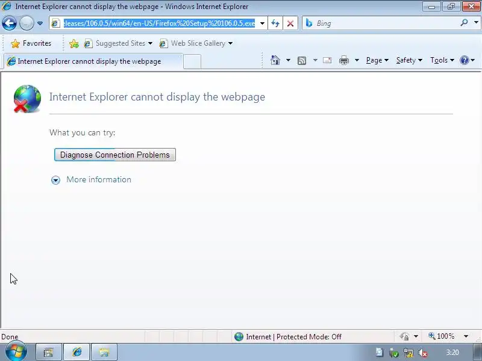Open Windows Explorer folder taskbar icon
The image size is (482, 361).
pyautogui.click(x=104, y=352)
